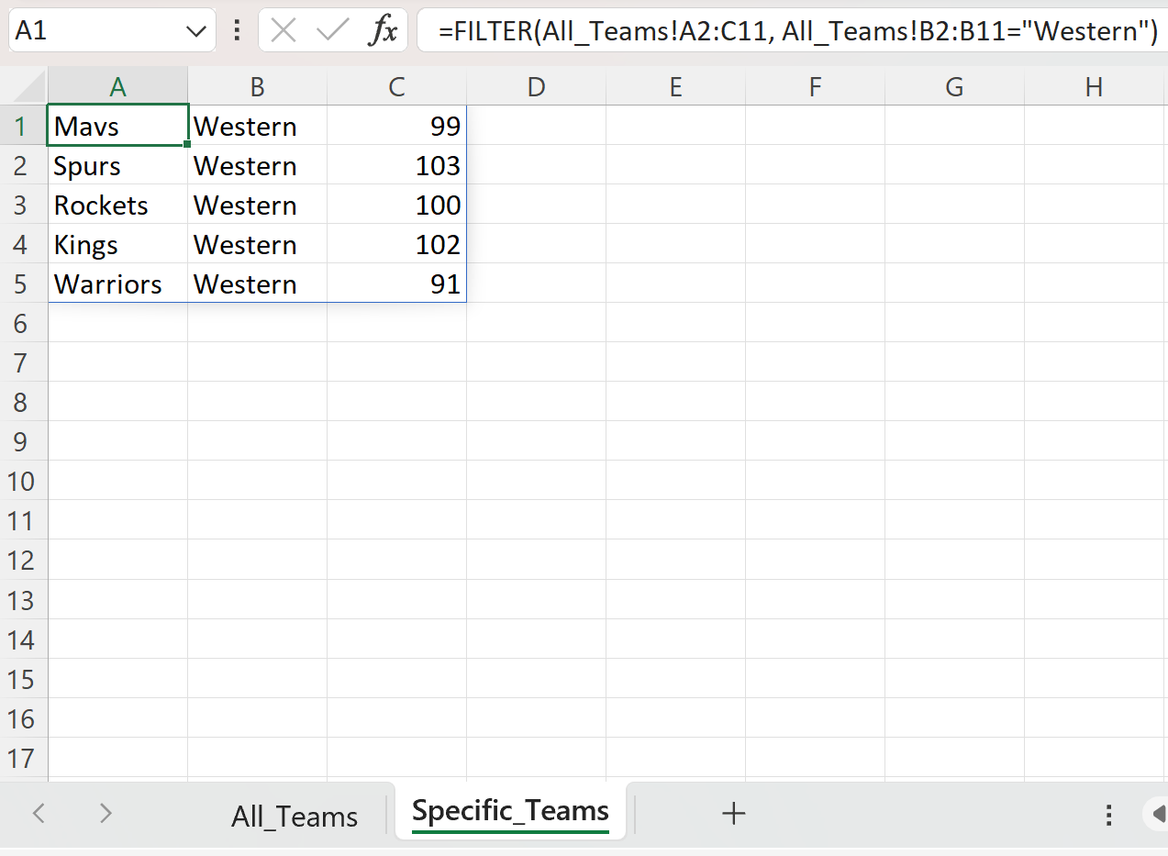
Task: Click the cell containing Kings
Action: pyautogui.click(x=117, y=244)
